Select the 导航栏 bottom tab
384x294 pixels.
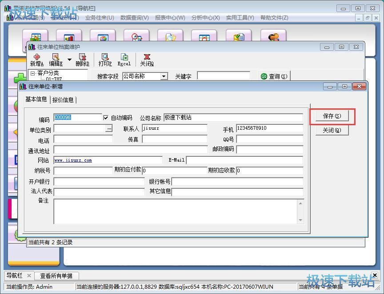click(x=14, y=275)
